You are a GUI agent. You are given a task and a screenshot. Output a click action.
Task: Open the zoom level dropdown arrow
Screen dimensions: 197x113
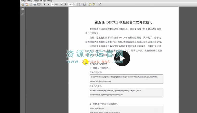coord(75,4)
